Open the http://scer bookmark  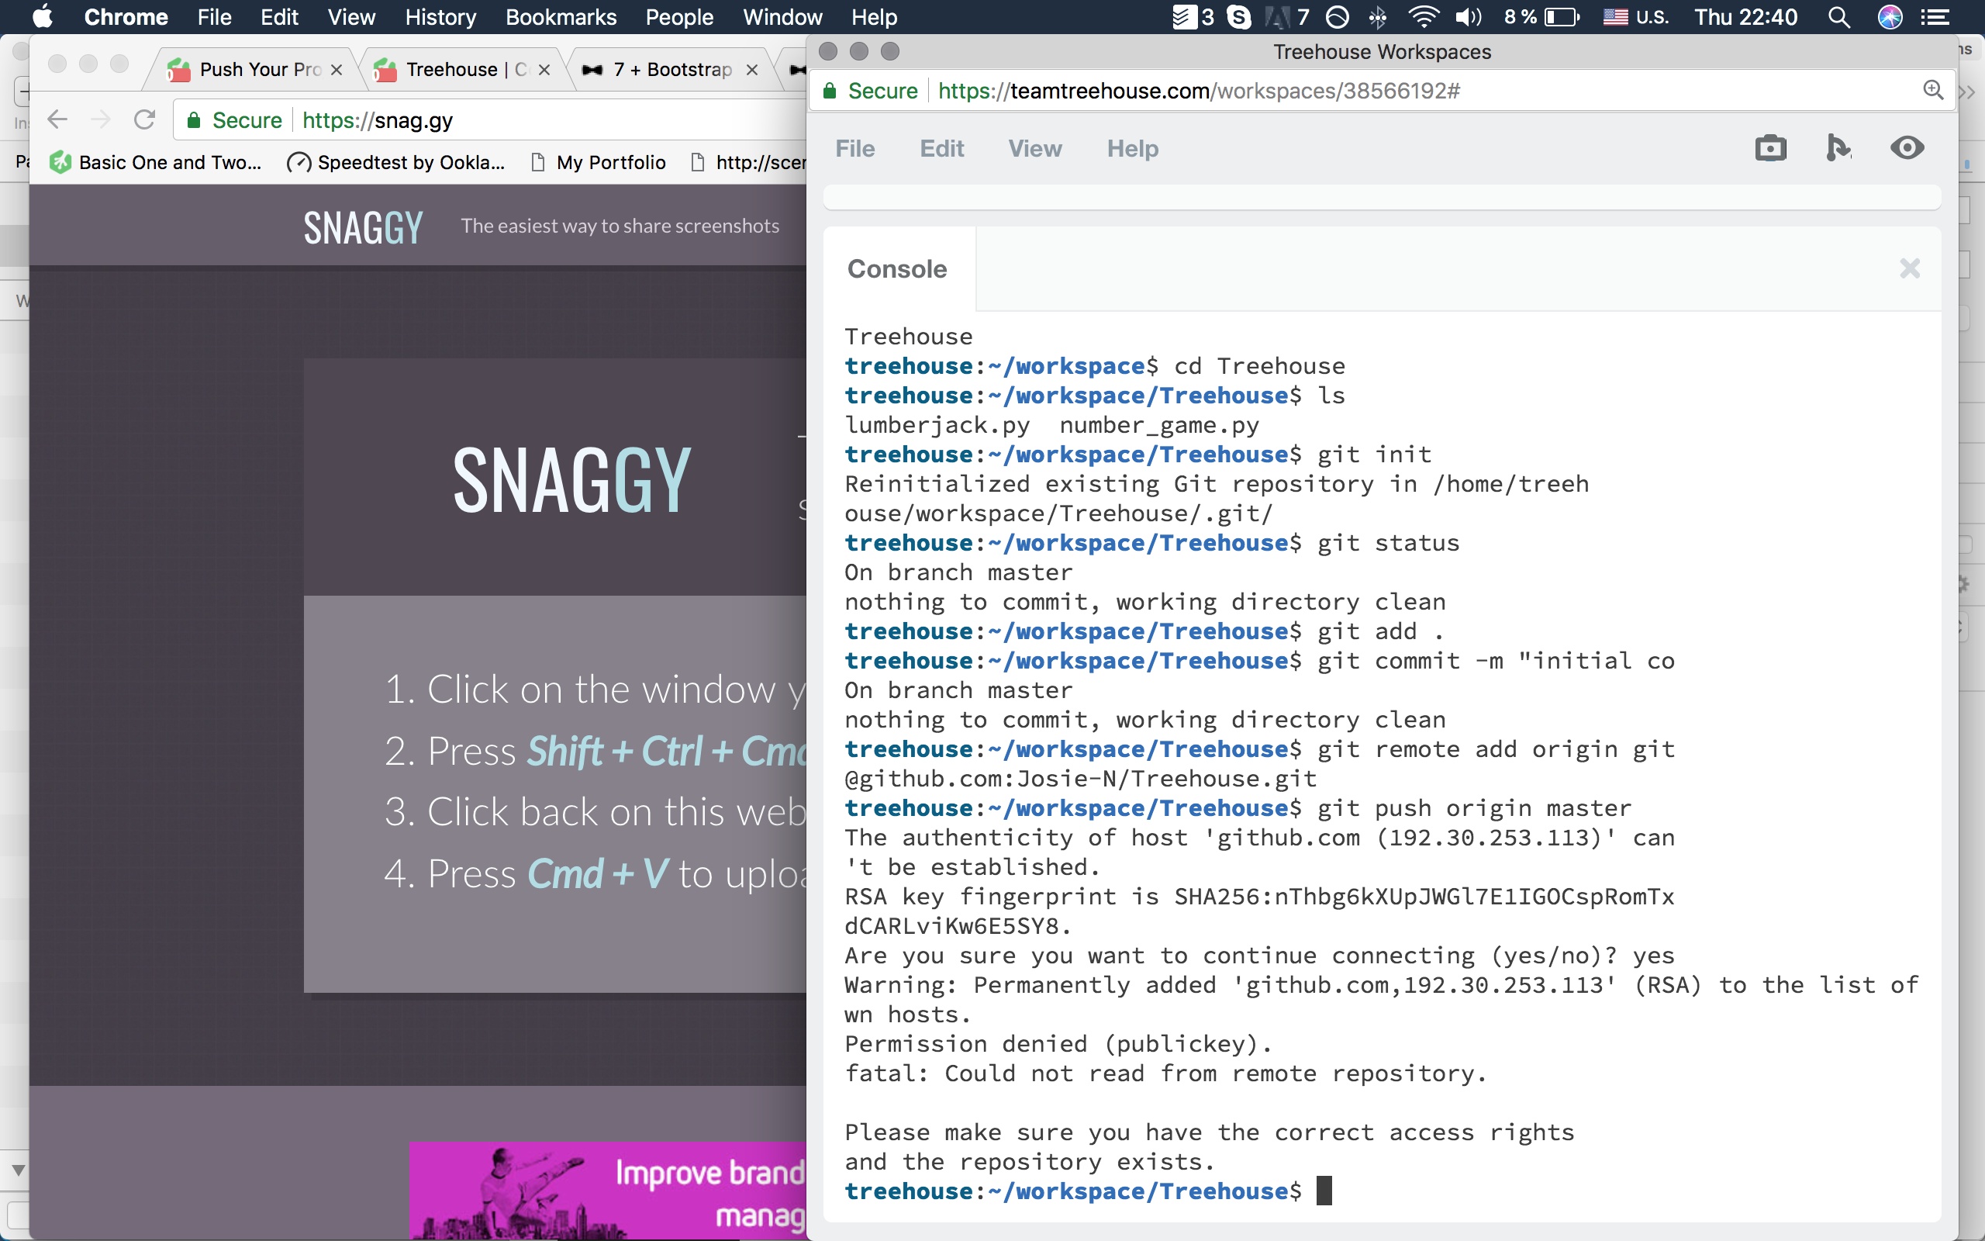749,163
